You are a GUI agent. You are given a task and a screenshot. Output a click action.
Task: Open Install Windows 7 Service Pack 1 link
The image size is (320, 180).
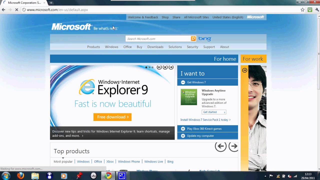click(x=205, y=120)
